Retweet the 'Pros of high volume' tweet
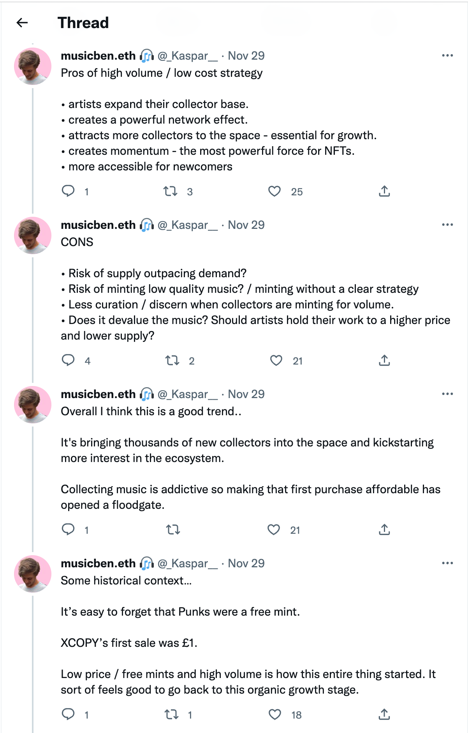The height and width of the screenshot is (733, 468). point(170,191)
